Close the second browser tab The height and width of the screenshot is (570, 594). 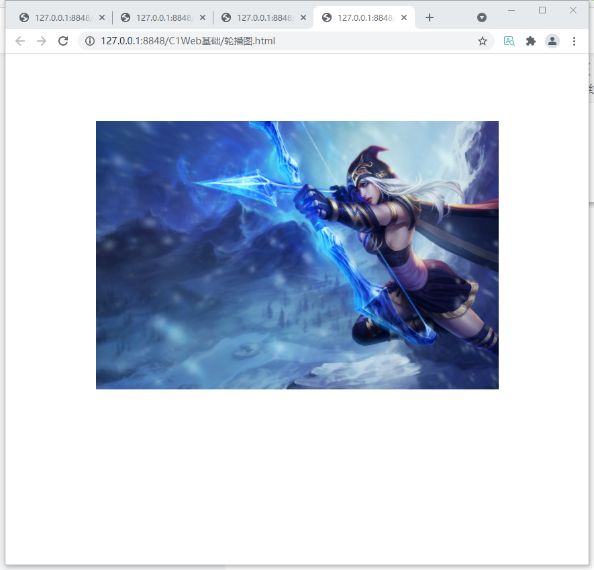203,17
